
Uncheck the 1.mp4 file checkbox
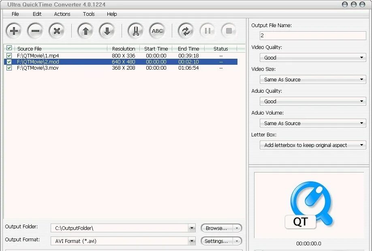click(x=9, y=56)
